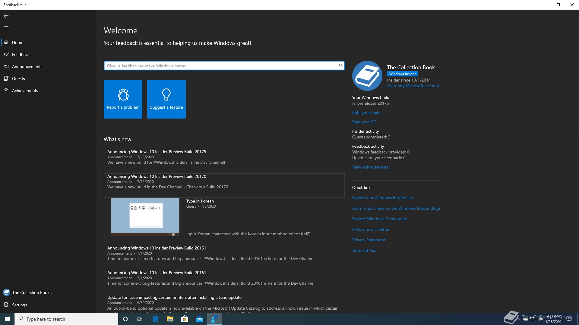Open the Settings page
This screenshot has height=325, width=579.
pos(48,305)
